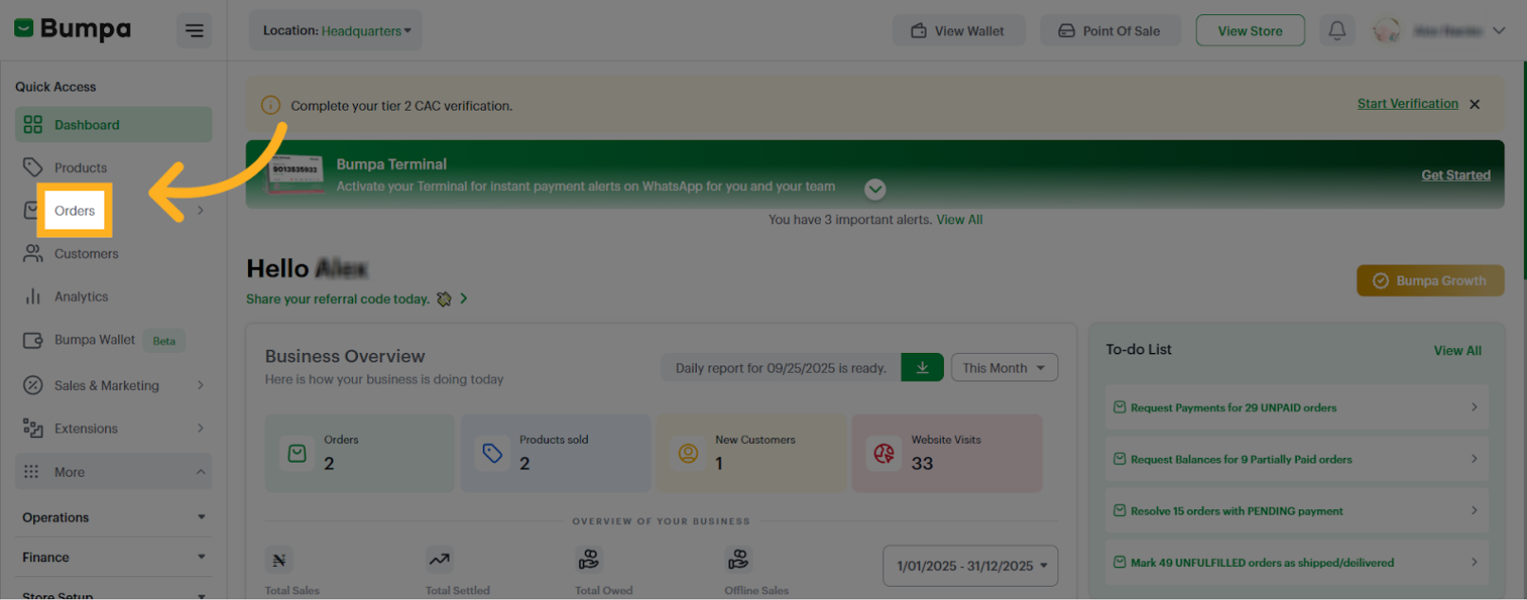The height and width of the screenshot is (600, 1527).
Task: Expand the account menu chevron
Action: pos(1499,30)
